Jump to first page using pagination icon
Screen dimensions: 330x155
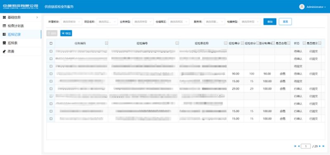[295, 146]
